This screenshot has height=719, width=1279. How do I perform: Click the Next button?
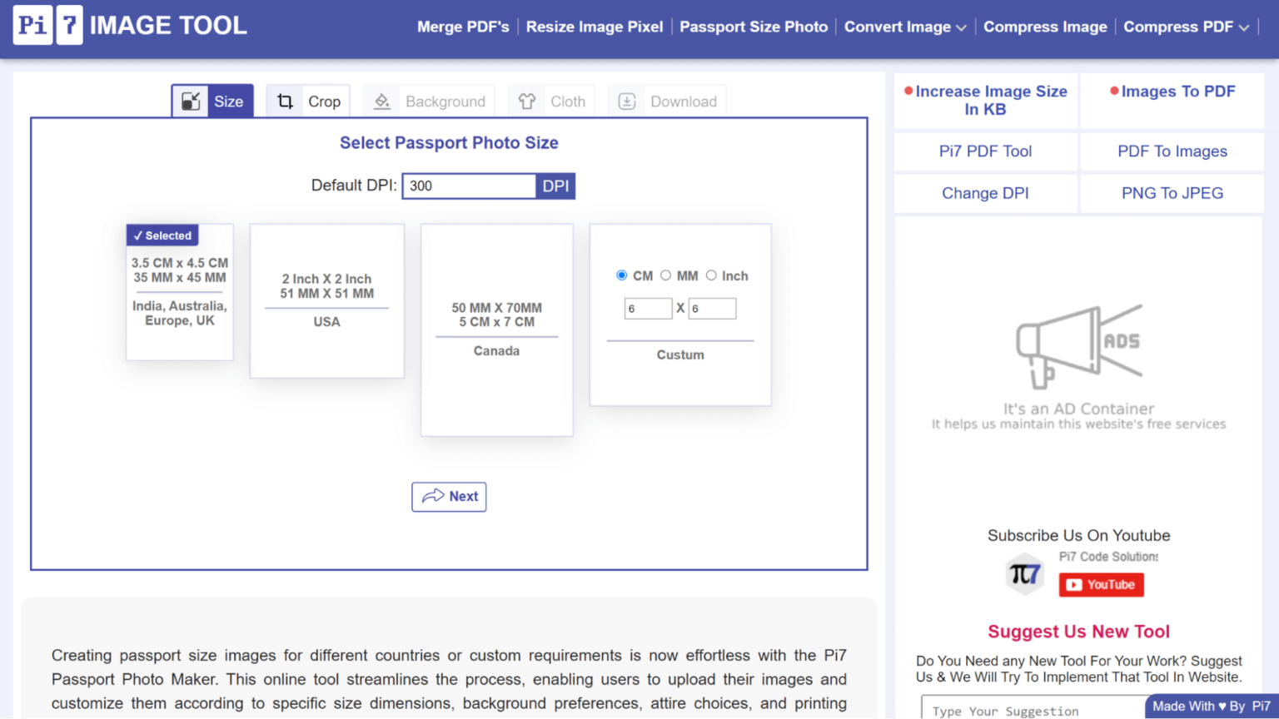point(449,497)
